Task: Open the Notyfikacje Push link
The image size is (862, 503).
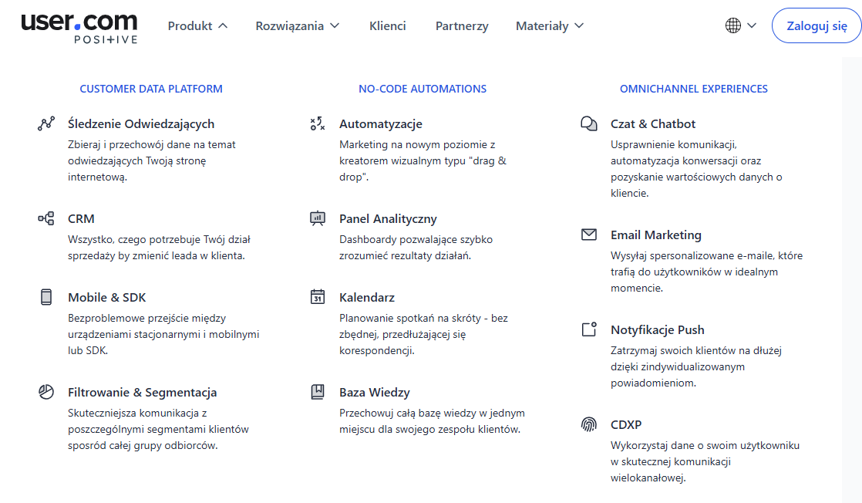Action: [x=657, y=329]
